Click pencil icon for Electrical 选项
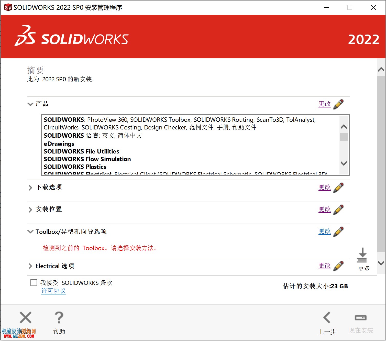Viewport: 386px width, 341px height. tap(338, 266)
